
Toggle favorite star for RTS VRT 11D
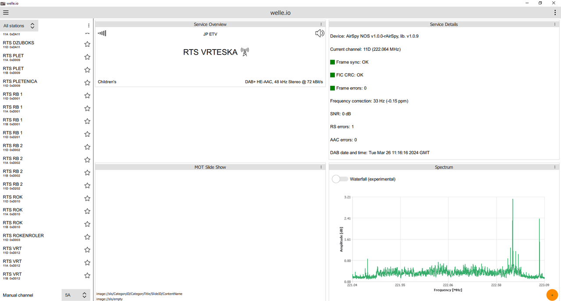click(87, 250)
